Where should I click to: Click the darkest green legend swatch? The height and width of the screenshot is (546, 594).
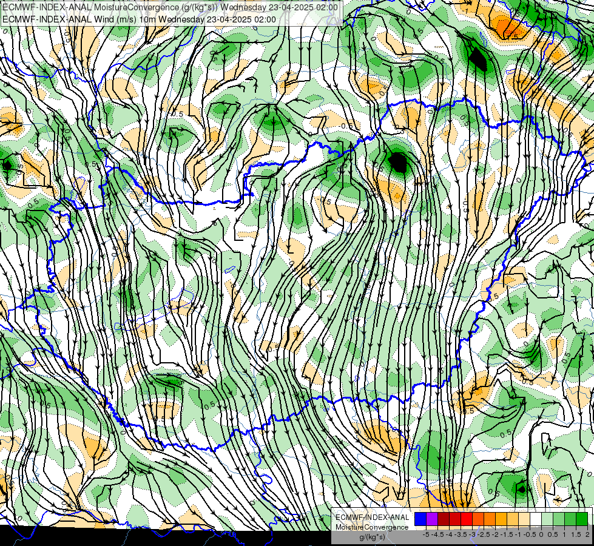pos(582,519)
